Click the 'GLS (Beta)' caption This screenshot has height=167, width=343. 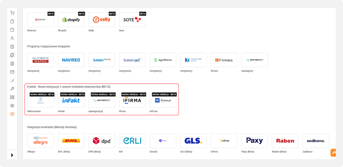click(x=186, y=152)
